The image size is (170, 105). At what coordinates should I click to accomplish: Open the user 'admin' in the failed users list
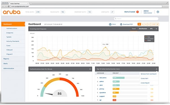[x=102, y=81]
